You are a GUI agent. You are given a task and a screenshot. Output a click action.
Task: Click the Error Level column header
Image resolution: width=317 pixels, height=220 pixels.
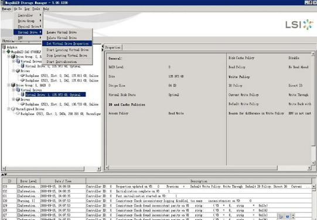coord(28,181)
